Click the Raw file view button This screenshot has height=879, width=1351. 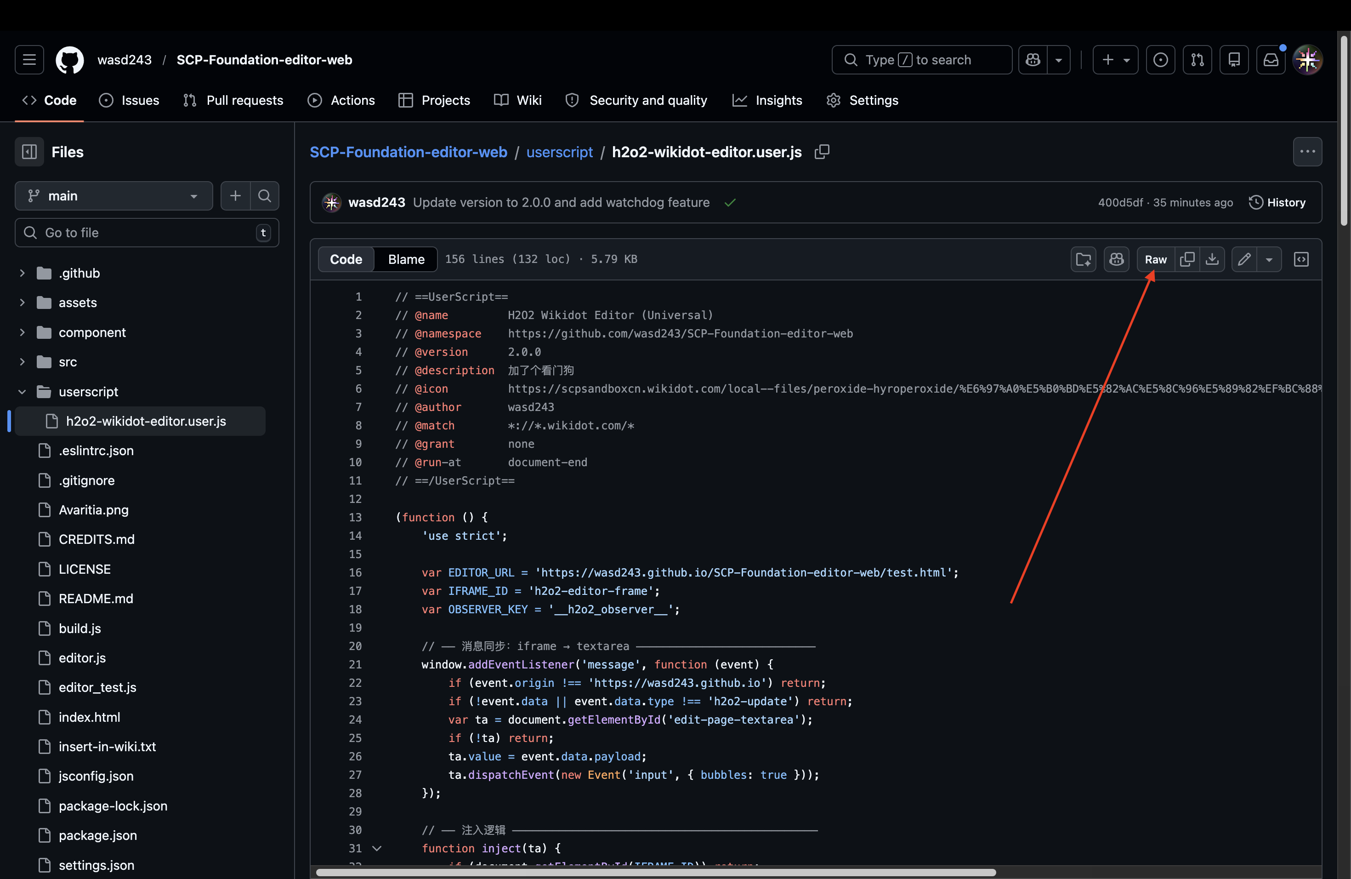coord(1155,259)
